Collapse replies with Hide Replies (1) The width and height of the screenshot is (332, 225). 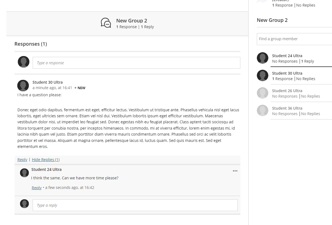click(46, 160)
